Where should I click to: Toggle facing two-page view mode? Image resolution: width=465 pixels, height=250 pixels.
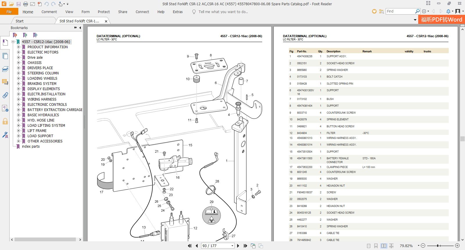(x=384, y=246)
